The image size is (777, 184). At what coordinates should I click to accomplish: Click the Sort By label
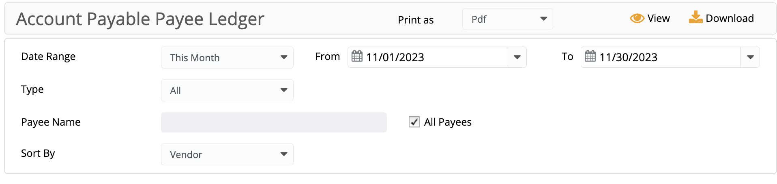[x=38, y=153]
